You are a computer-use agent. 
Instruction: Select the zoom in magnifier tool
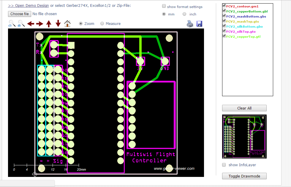pyautogui.click(x=12, y=23)
